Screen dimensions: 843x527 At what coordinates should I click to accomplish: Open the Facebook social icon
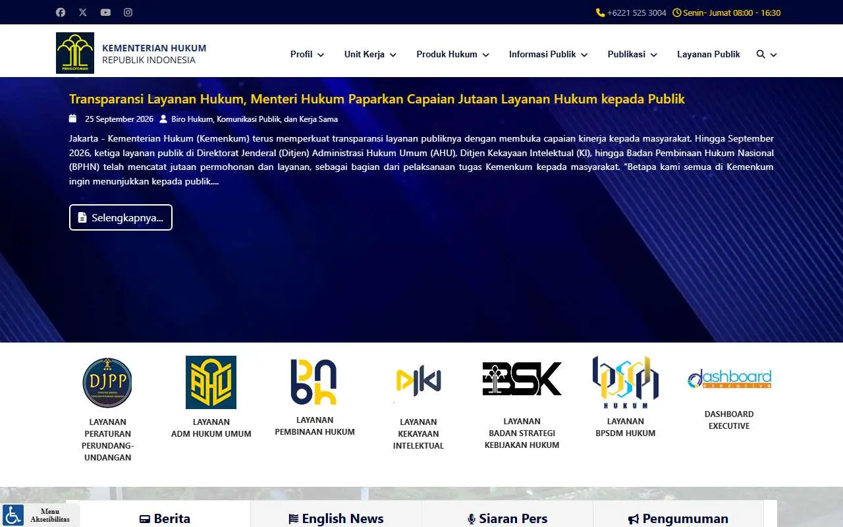61,13
